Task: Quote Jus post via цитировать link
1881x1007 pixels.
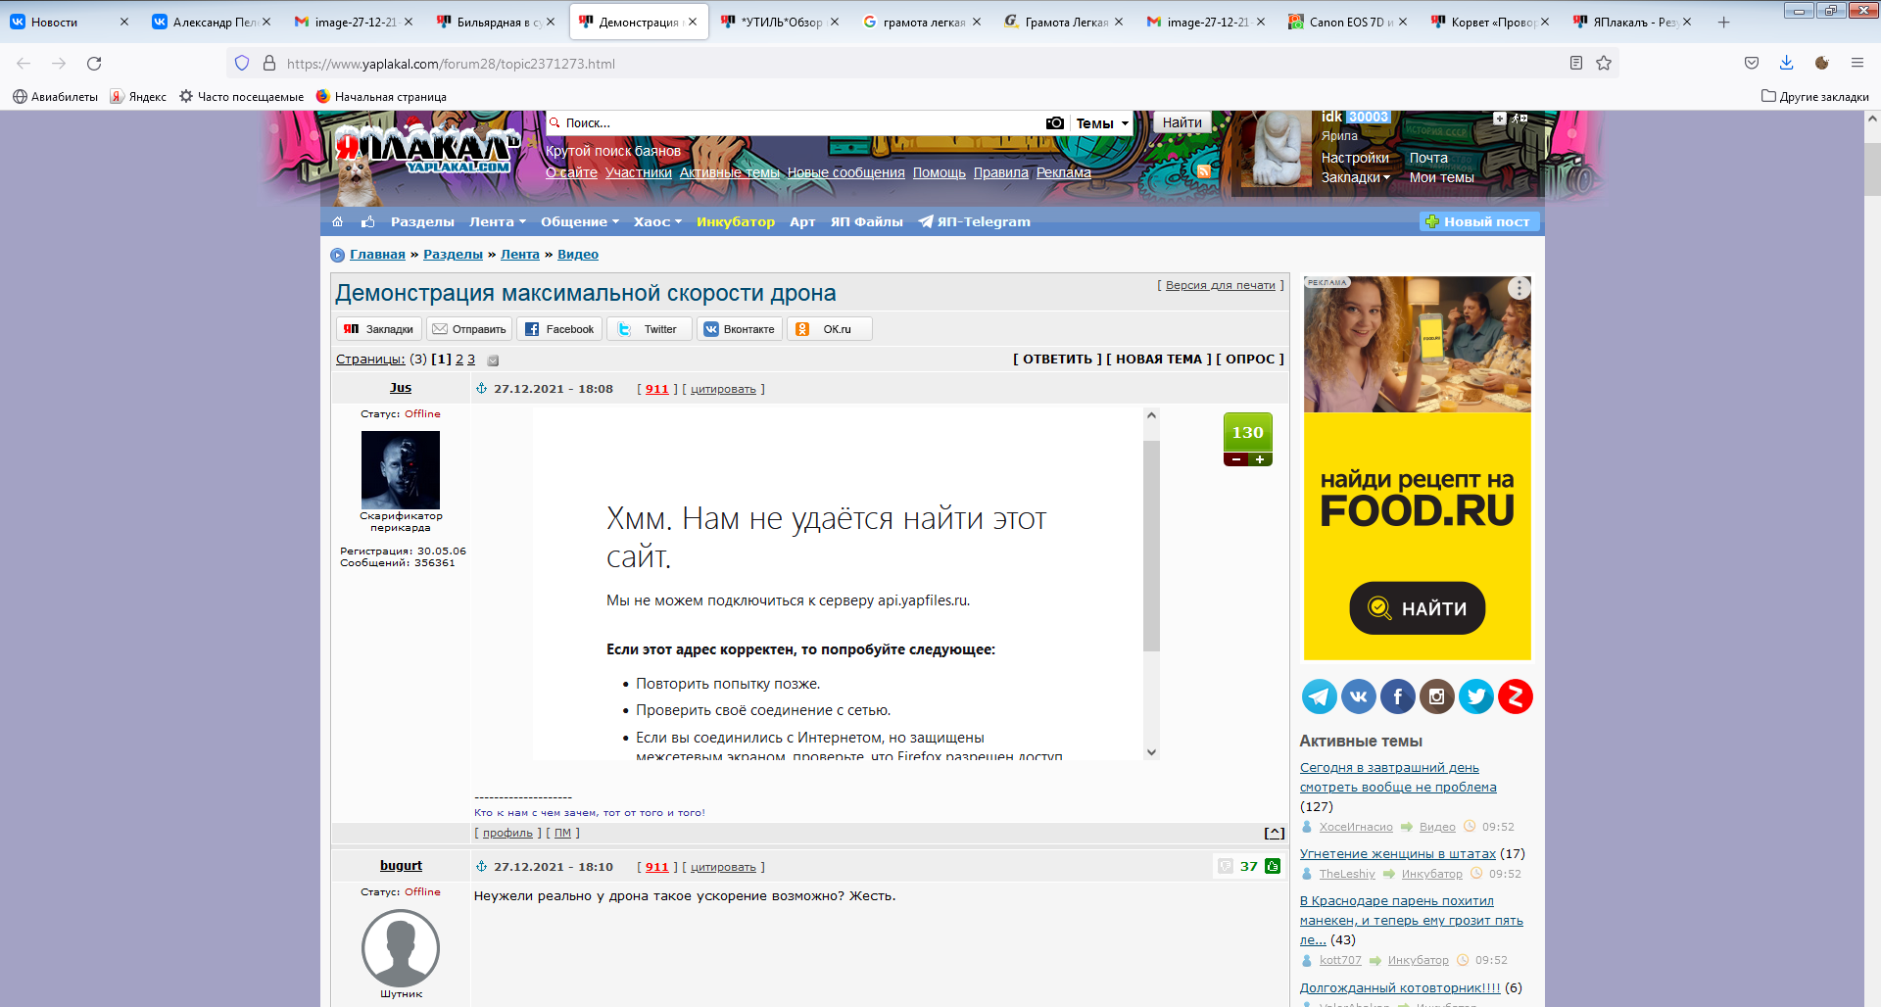Action: click(x=723, y=389)
